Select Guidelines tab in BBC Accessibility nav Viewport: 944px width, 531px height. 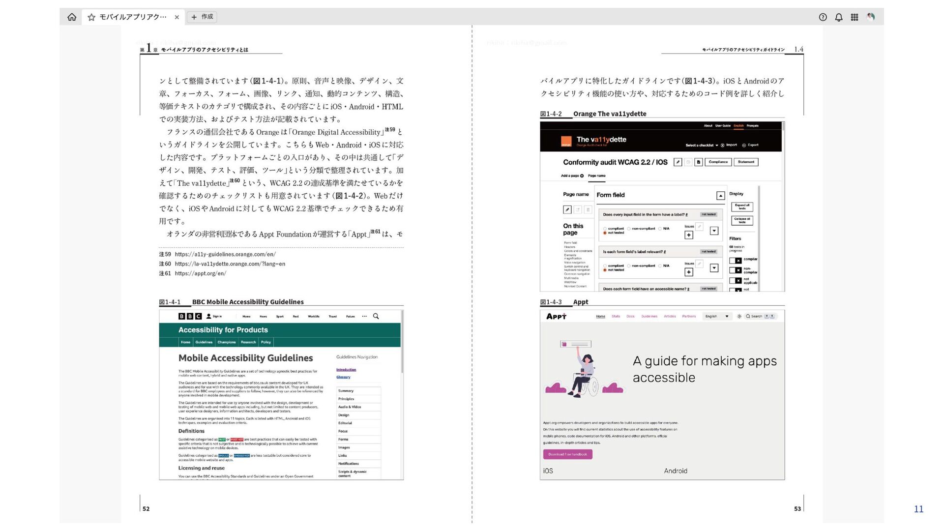pyautogui.click(x=204, y=342)
